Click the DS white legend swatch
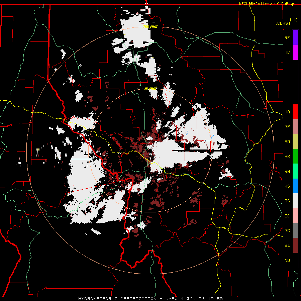The height and width of the screenshot is (301, 301). 295,201
